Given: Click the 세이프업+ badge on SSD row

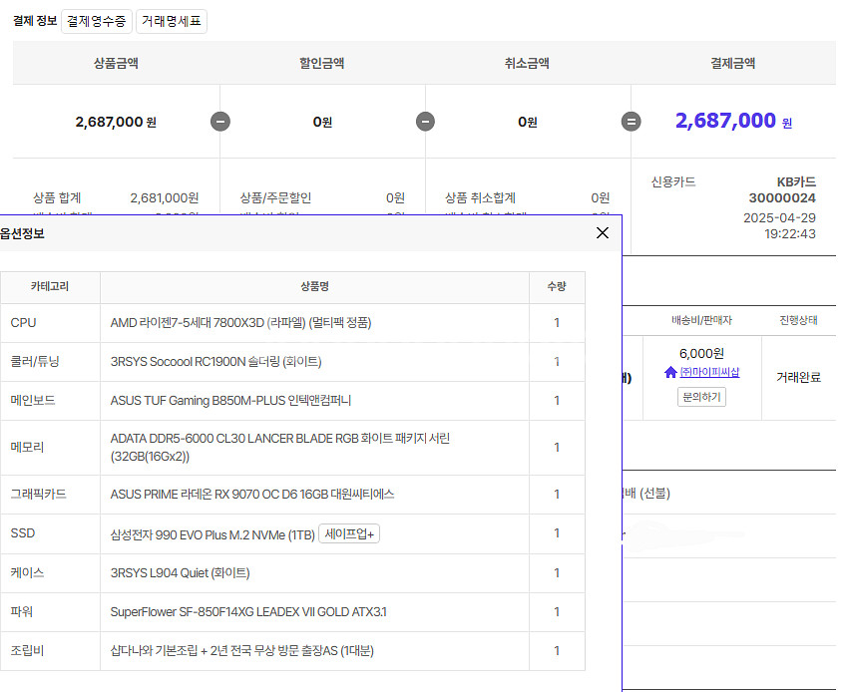Looking at the screenshot, I should coord(349,533).
